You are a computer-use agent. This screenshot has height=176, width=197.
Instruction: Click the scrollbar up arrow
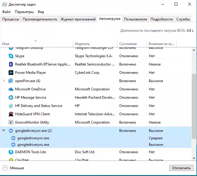[194, 50]
